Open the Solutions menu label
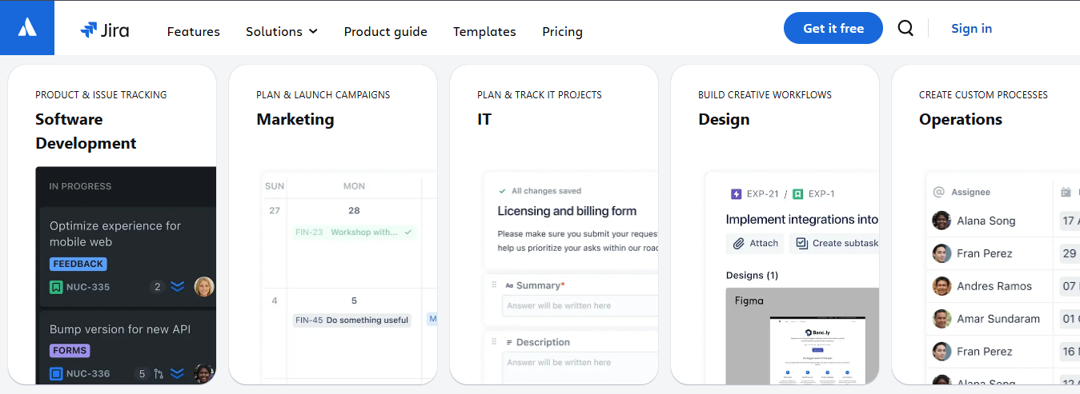The height and width of the screenshot is (394, 1080). 274,31
